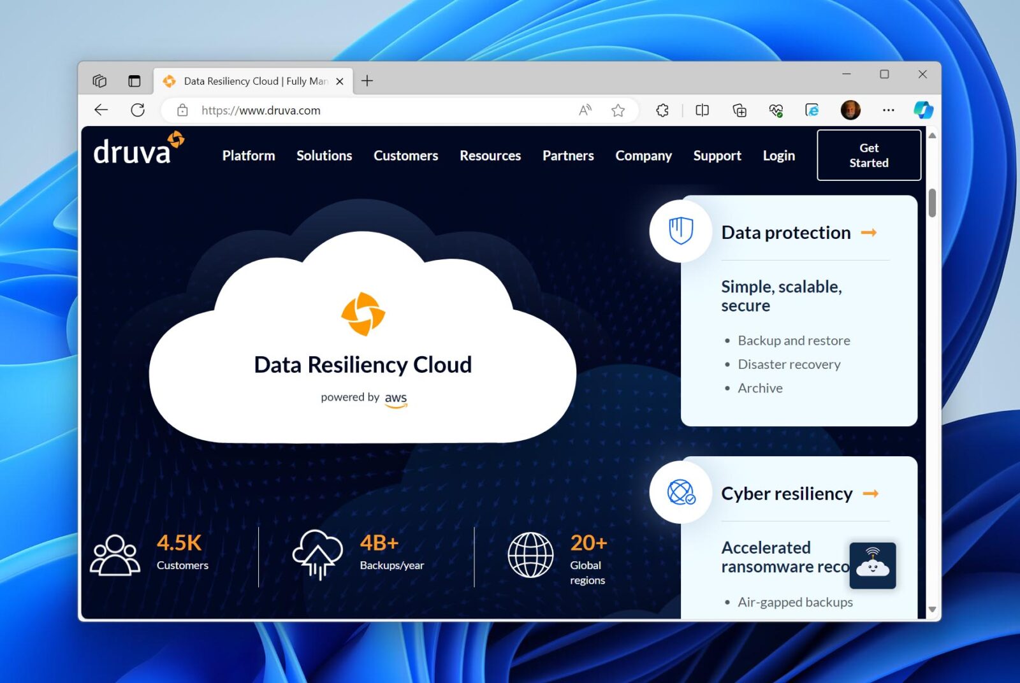Open the browser extensions puzzle icon
This screenshot has width=1020, height=683.
[662, 110]
